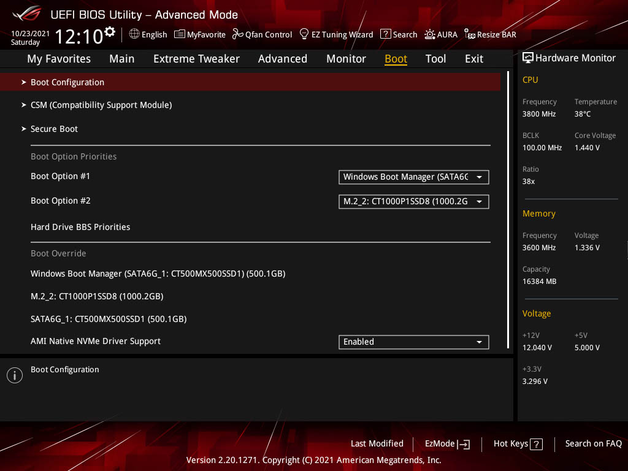The width and height of the screenshot is (628, 471).
Task: Boot override from SATA6G_1: CT500MX500SSD1 entry
Action: pyautogui.click(x=109, y=319)
